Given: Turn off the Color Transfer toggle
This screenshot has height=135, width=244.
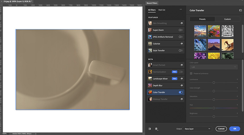Looking at the screenshot, I should coord(181,92).
